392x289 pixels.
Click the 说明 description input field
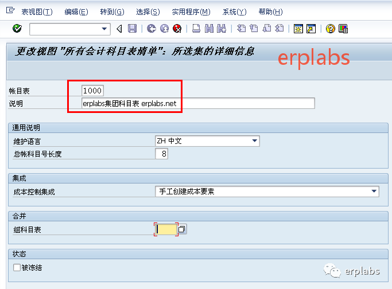(198, 103)
